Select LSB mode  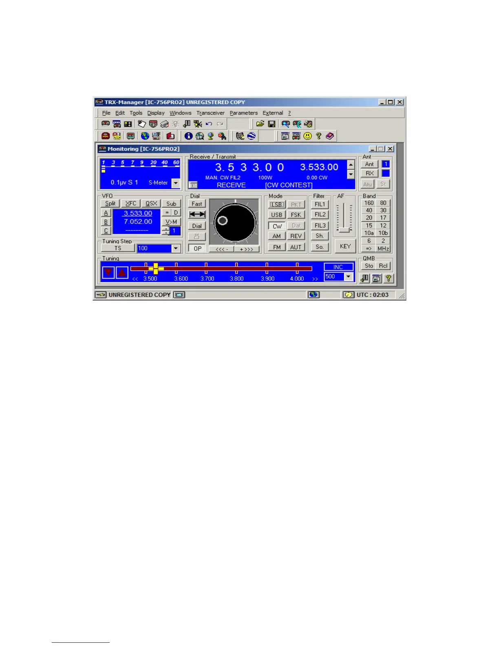(277, 204)
